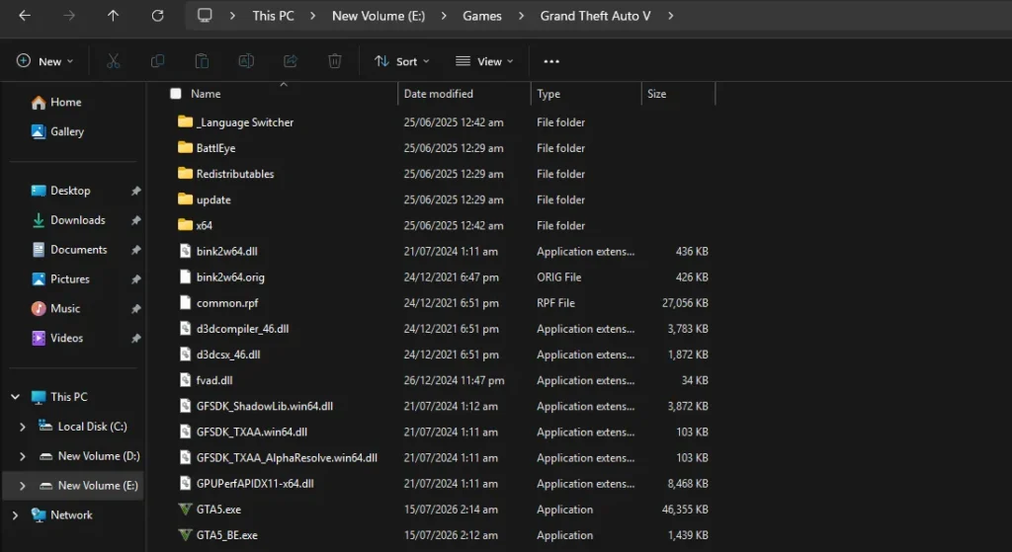Expand New Volume (D:) in tree
Viewport: 1012px width, 552px height.
point(23,456)
